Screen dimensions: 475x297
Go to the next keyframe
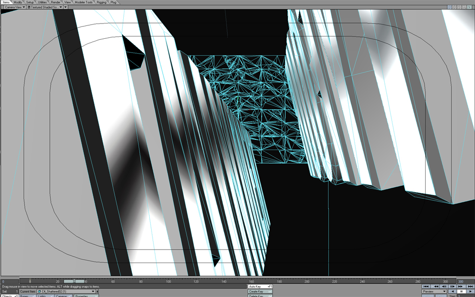click(461, 286)
